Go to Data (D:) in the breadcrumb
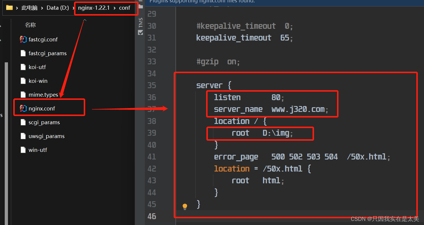424x225 pixels. pyautogui.click(x=58, y=8)
